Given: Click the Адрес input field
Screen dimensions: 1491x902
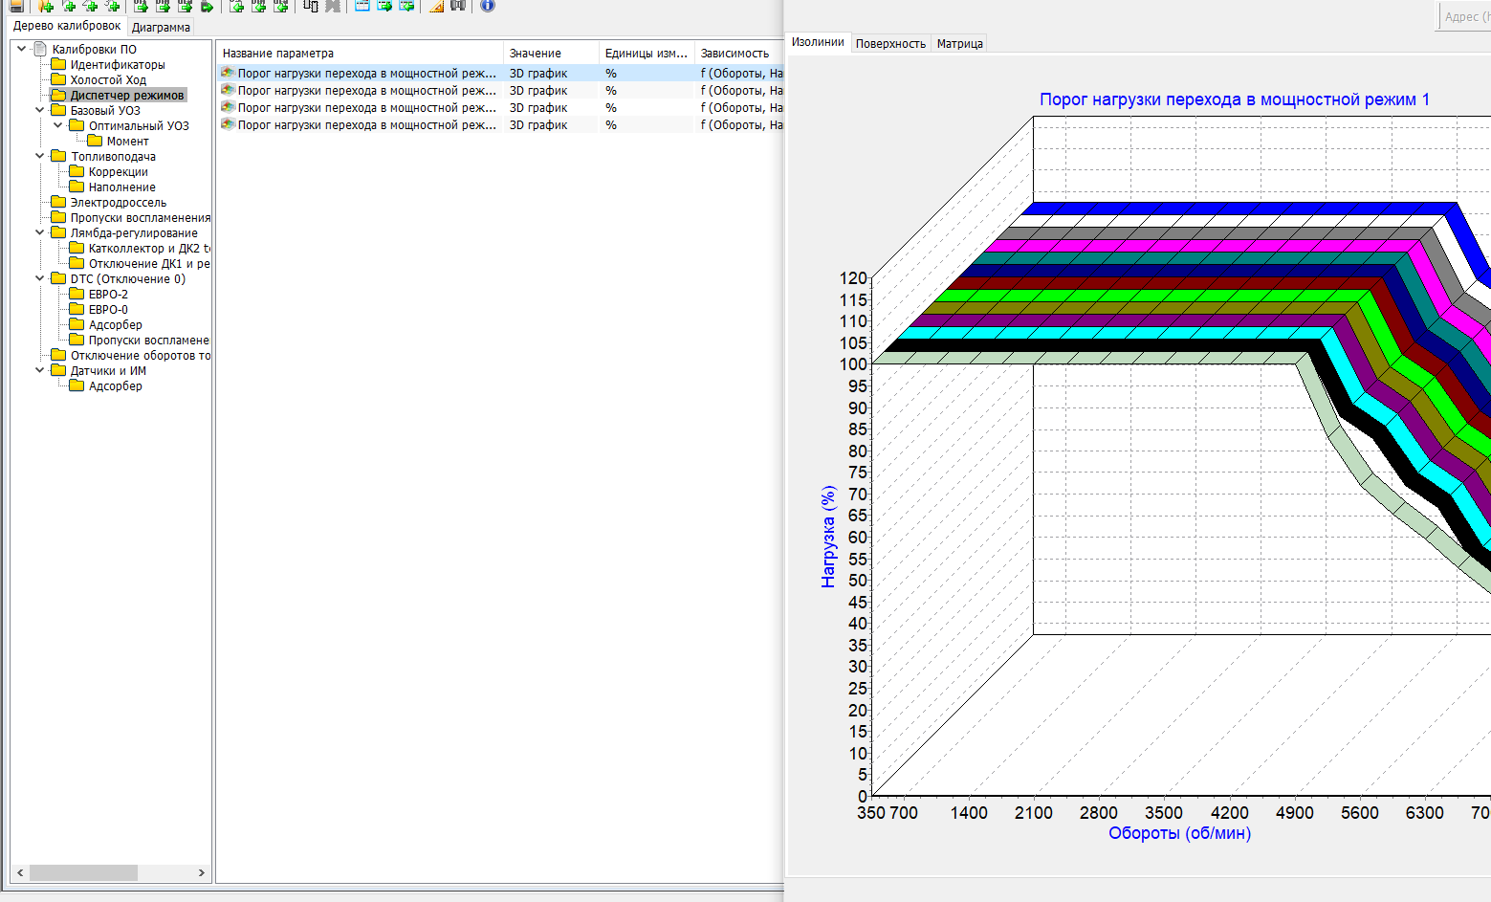Looking at the screenshot, I should click(x=1465, y=16).
